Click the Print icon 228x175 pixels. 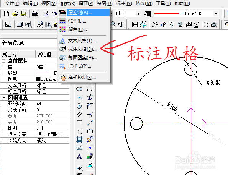point(35,14)
